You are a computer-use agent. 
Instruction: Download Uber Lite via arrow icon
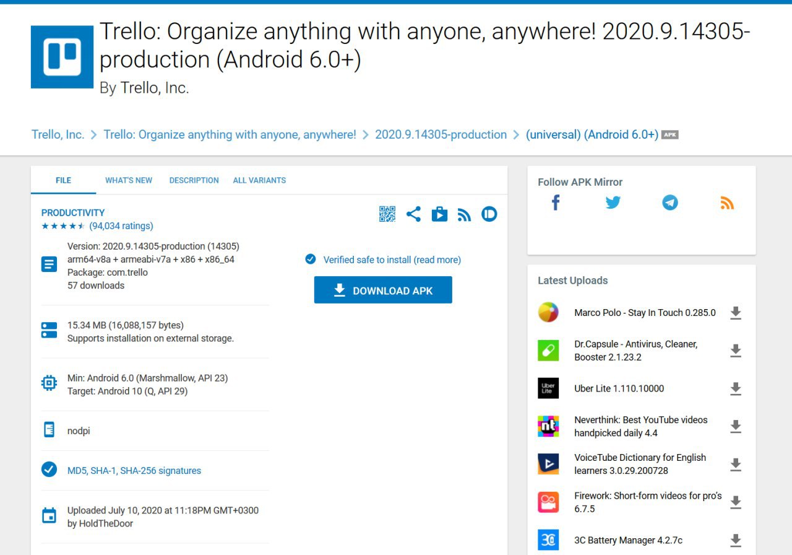(x=736, y=388)
